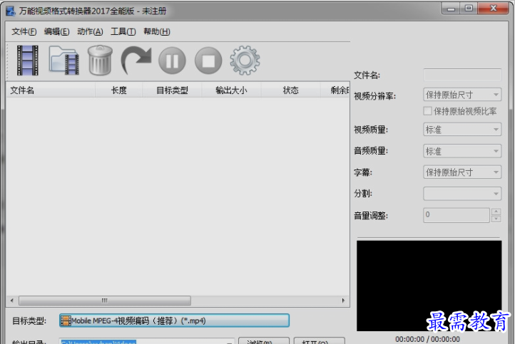This screenshot has height=344, width=515.
Task: Toggle 保持原始视频比率 checkbox
Action: (428, 111)
